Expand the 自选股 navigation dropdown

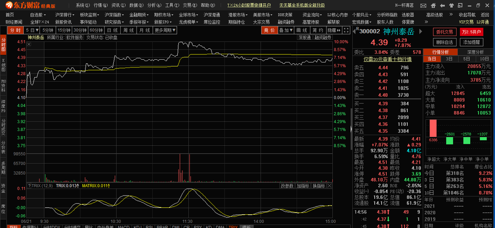[38, 15]
